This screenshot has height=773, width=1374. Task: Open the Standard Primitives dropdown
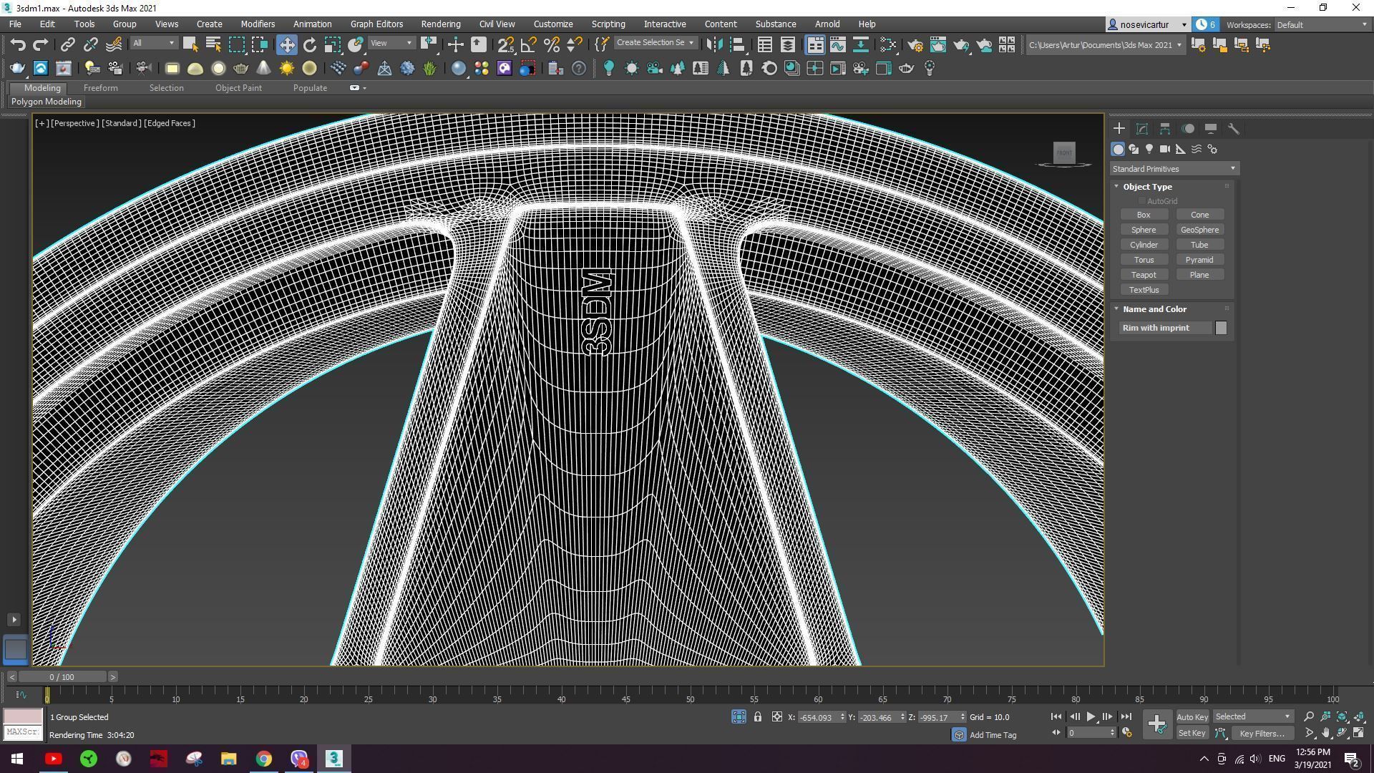pos(1174,169)
